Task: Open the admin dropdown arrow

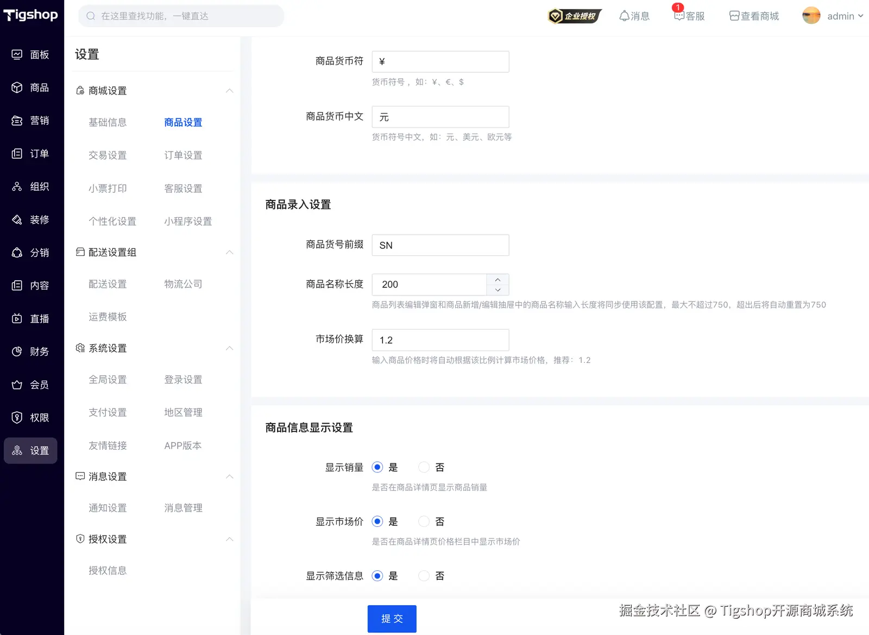Action: [x=860, y=16]
